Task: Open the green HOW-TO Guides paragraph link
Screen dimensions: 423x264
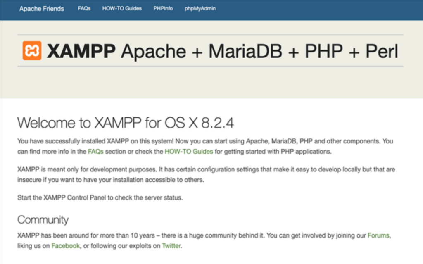Action: [x=189, y=152]
